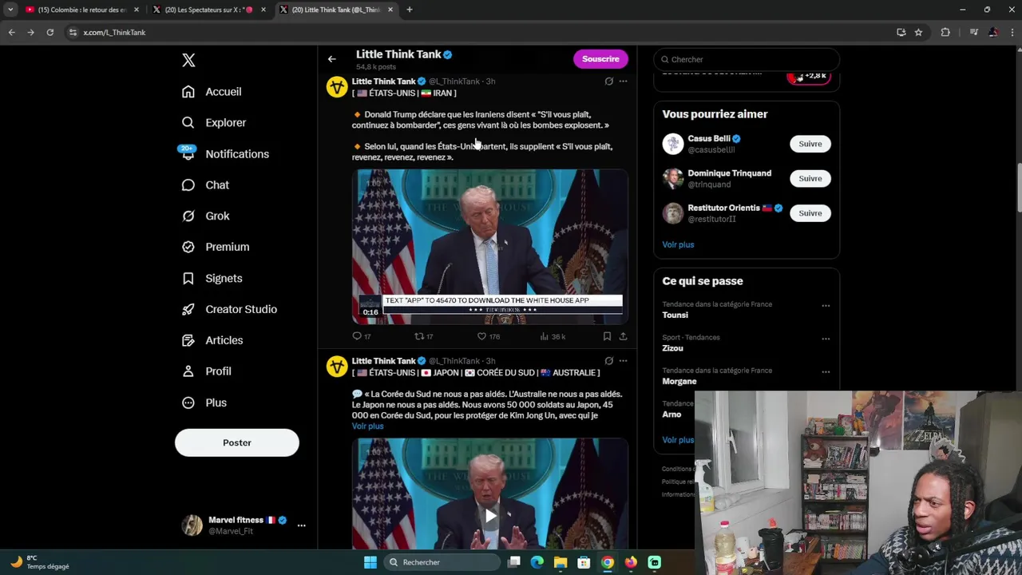
Task: Follow Restitutor Orientis with Suivre button
Action: coord(810,213)
